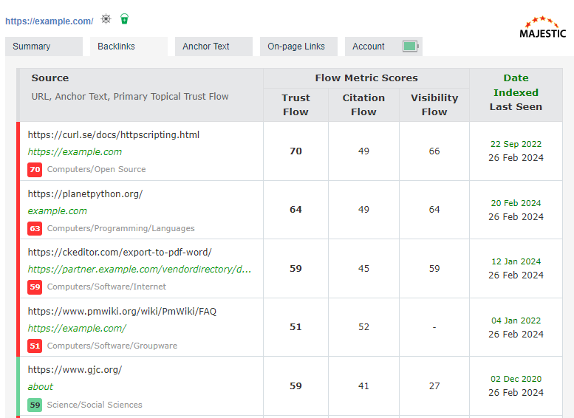This screenshot has height=418, width=574.
Task: Click the green bucket icon
Action: pyautogui.click(x=124, y=19)
